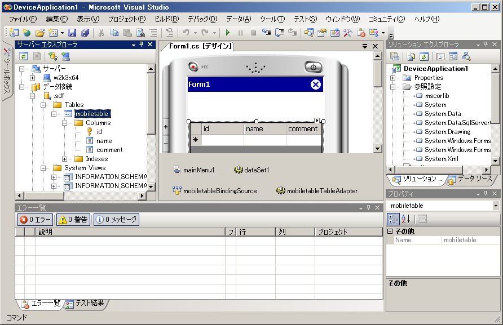
Task: Click Show All Files in Solution Explorer toolbar
Action: pos(411,56)
